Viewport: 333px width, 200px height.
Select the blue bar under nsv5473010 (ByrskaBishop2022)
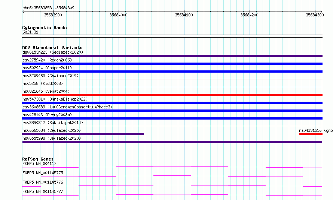pos(172,103)
